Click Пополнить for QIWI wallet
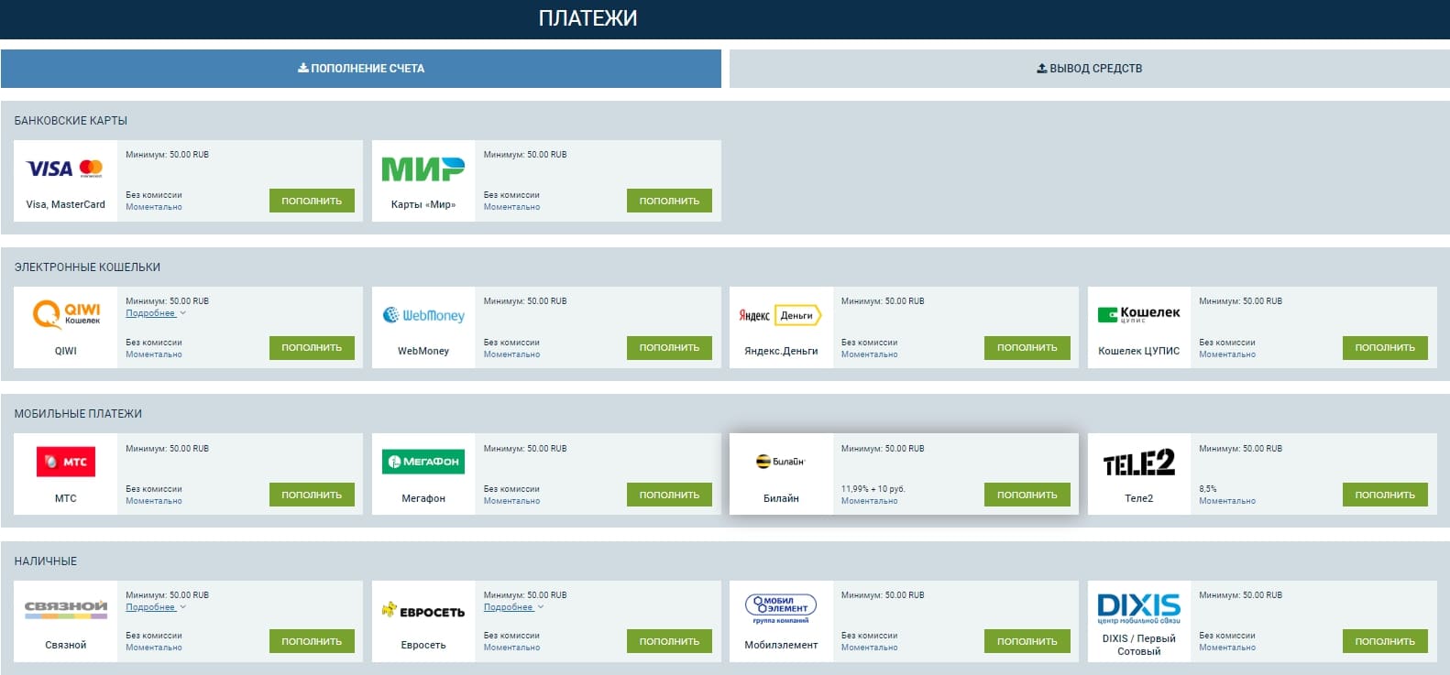 click(x=312, y=347)
